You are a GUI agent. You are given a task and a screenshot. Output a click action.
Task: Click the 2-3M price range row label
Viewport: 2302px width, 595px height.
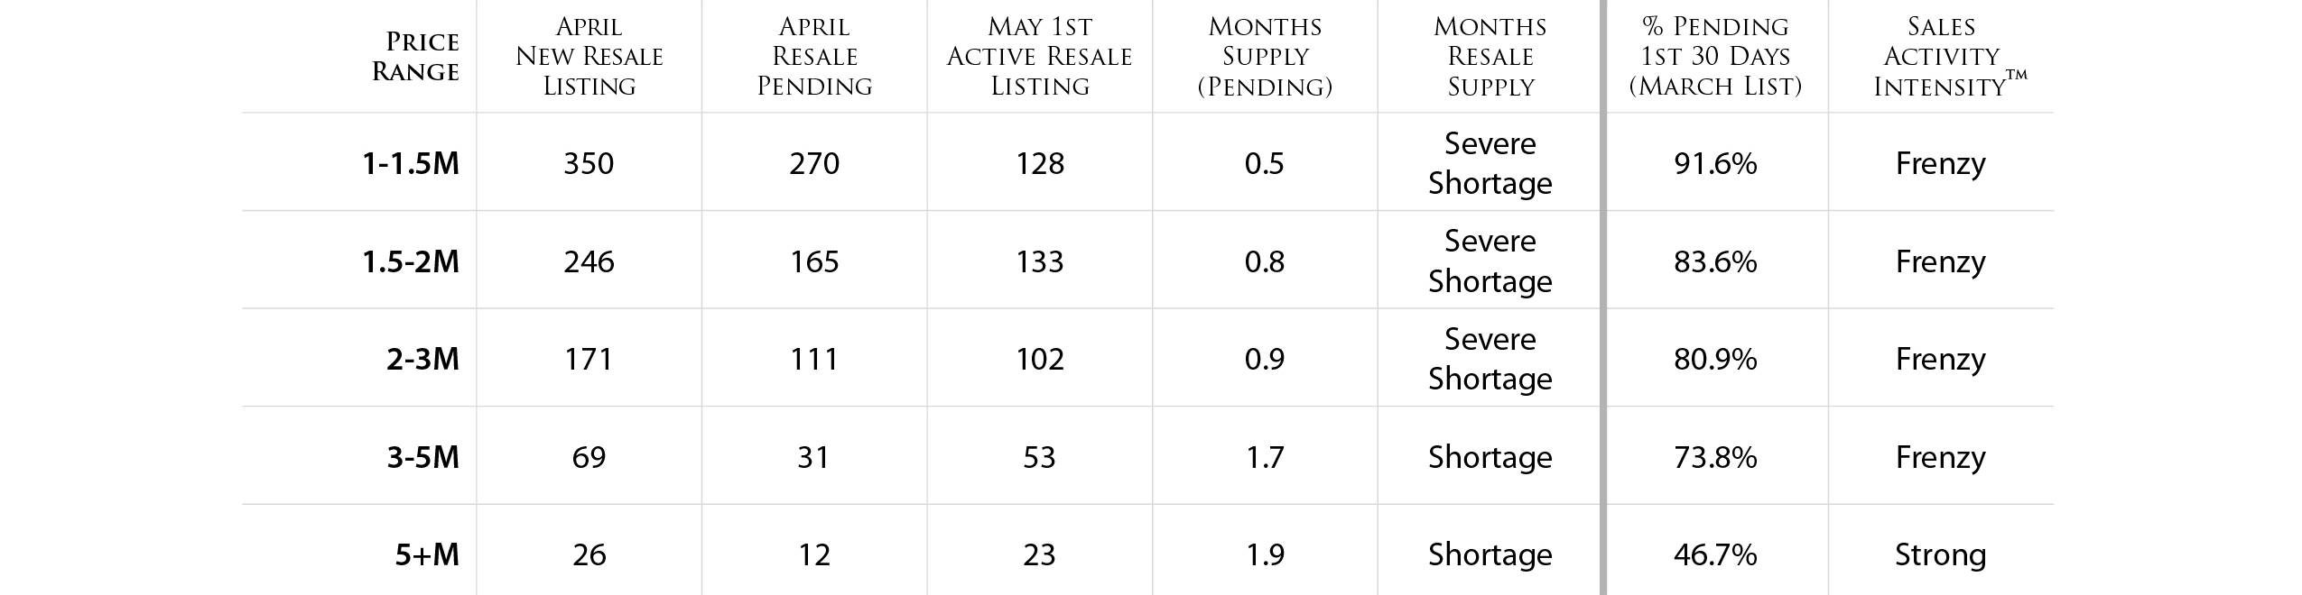pyautogui.click(x=422, y=359)
